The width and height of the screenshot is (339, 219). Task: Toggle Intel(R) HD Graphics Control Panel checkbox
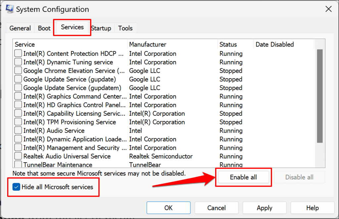(18, 105)
